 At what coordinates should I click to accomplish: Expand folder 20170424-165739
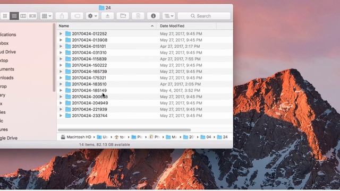pyautogui.click(x=61, y=72)
